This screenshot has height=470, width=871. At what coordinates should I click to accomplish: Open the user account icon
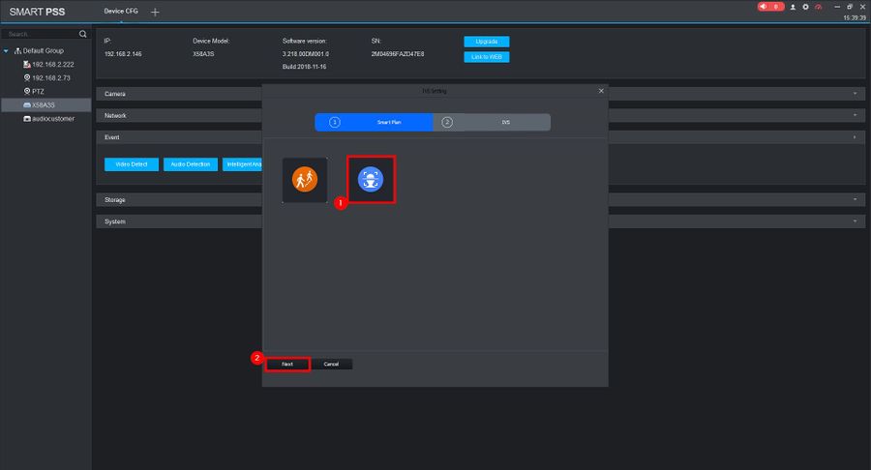click(x=793, y=7)
